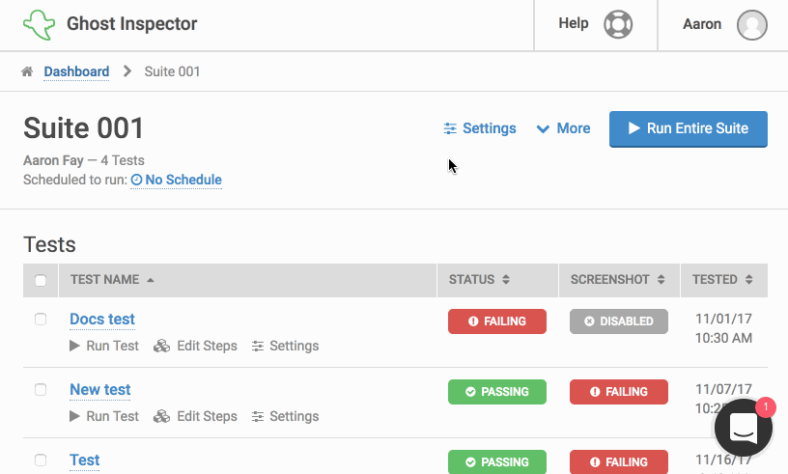Viewport: 788px width, 474px height.
Task: Click the Aaron user avatar icon
Action: (x=752, y=25)
